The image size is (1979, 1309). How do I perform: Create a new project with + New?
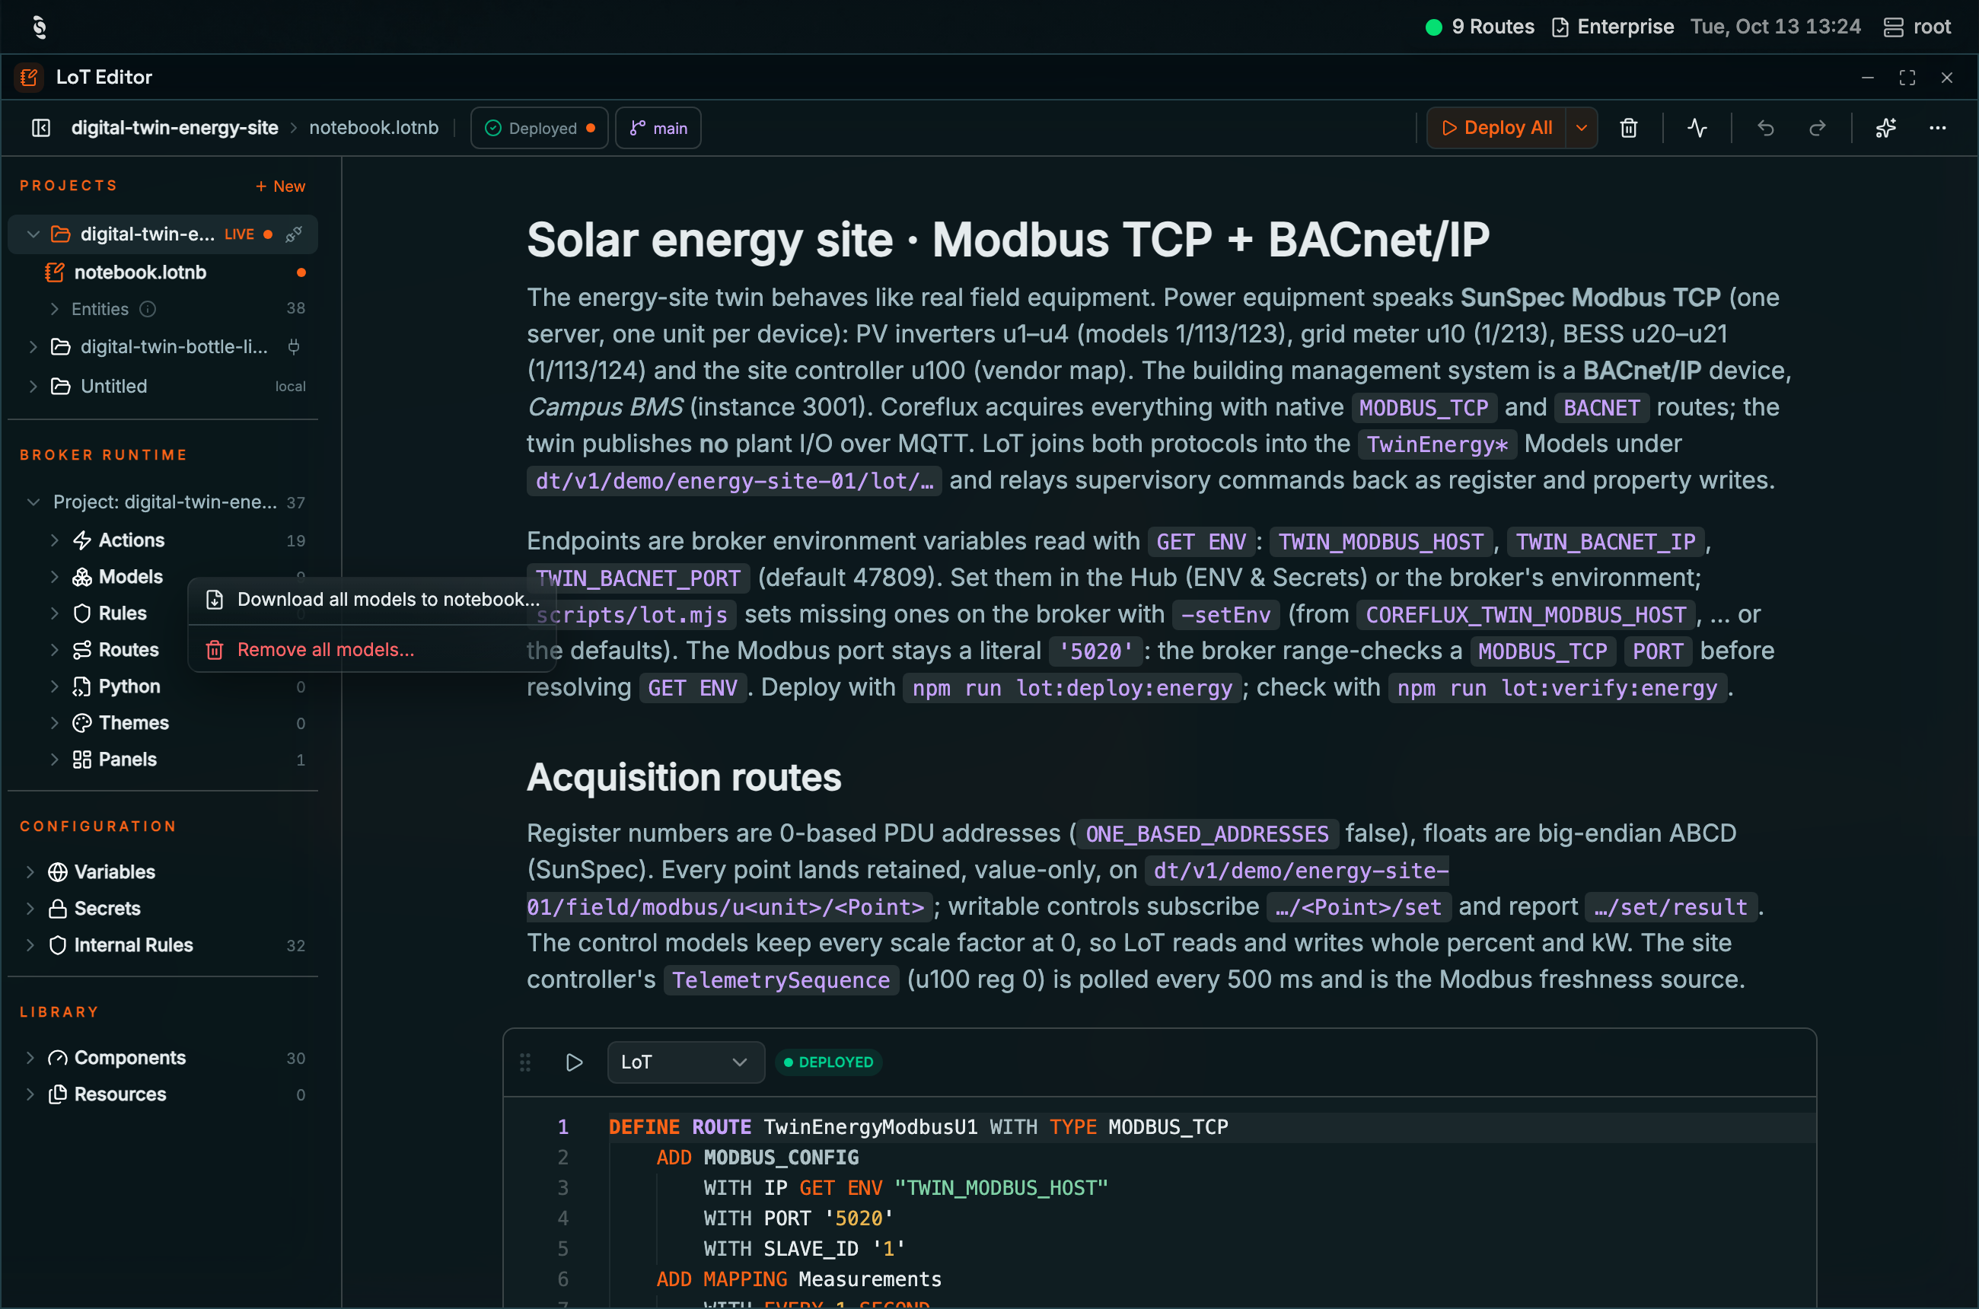tap(281, 186)
